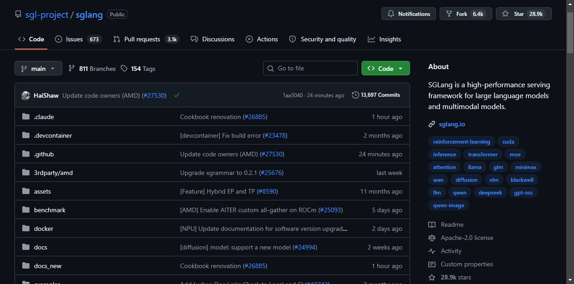574x284 pixels.
Task: Click the tag icon beside 154 Tags
Action: click(124, 68)
